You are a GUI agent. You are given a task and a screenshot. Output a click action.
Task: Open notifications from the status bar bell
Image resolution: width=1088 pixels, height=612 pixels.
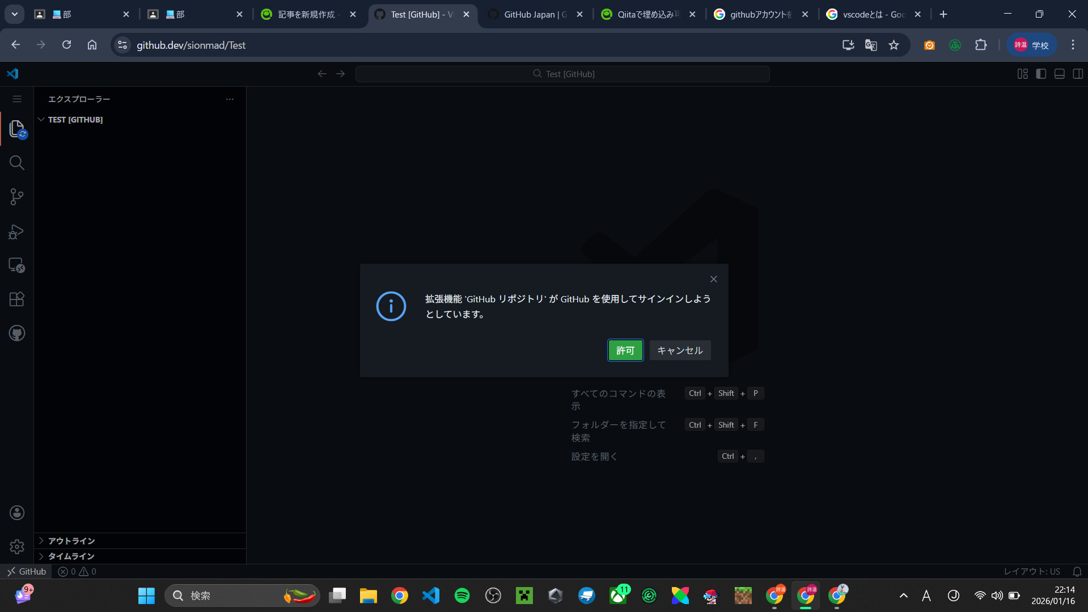coord(1077,571)
